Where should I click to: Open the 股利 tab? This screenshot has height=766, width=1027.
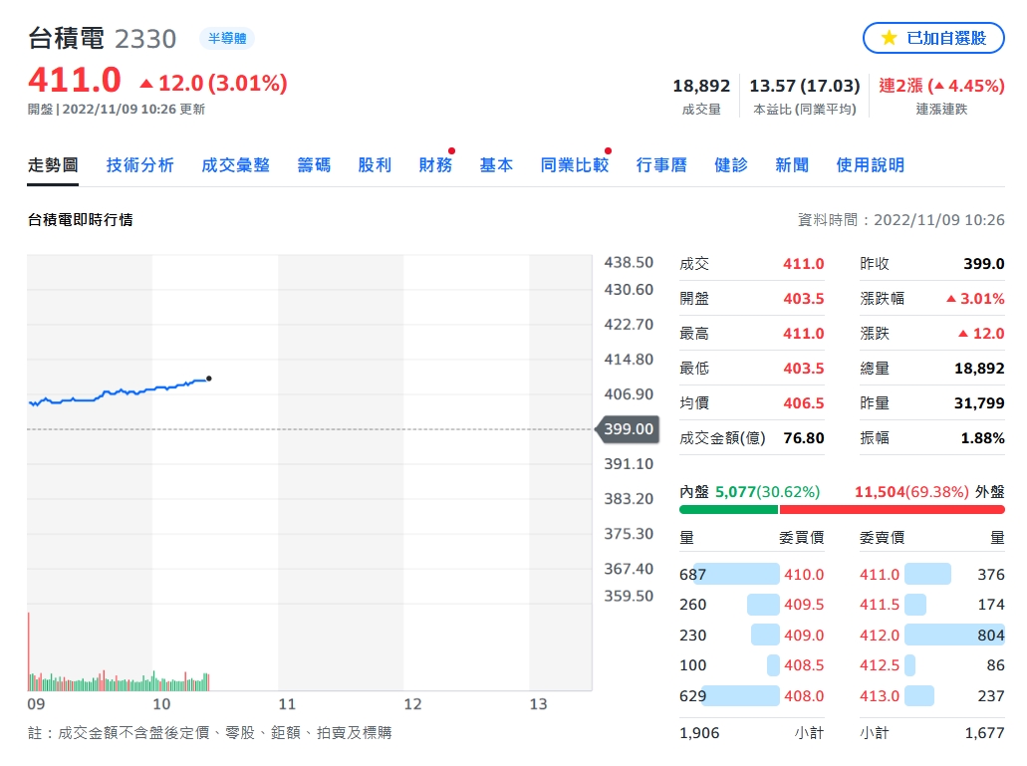pos(375,165)
